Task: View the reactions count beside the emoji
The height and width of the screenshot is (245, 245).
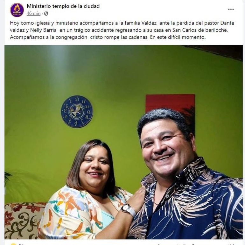Action: pyautogui.click(x=21, y=244)
